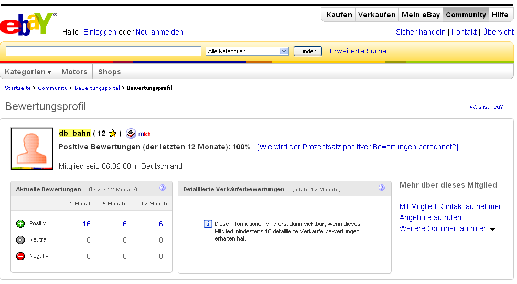Click the '6 Monate' column header
This screenshot has height=284, width=517.
[x=114, y=204]
